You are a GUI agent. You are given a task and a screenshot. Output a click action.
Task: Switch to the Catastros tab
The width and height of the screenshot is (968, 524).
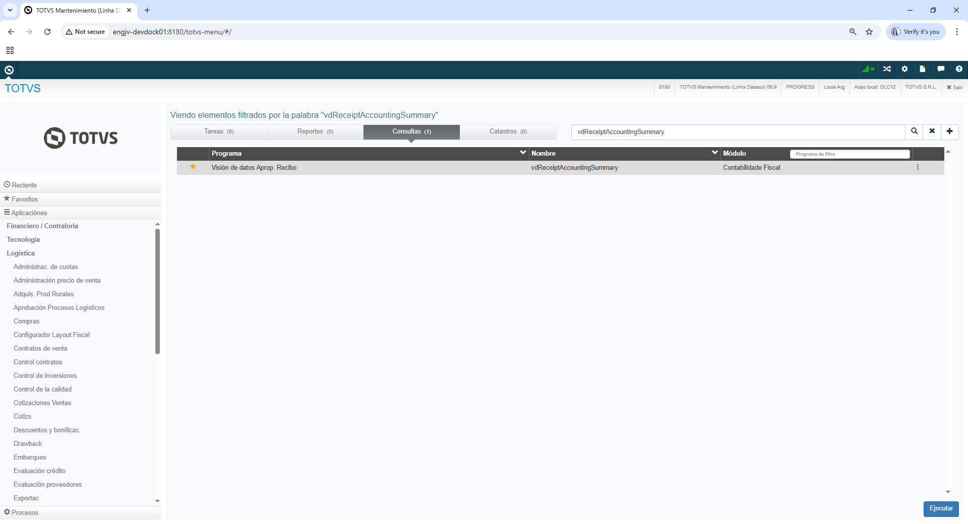click(508, 132)
